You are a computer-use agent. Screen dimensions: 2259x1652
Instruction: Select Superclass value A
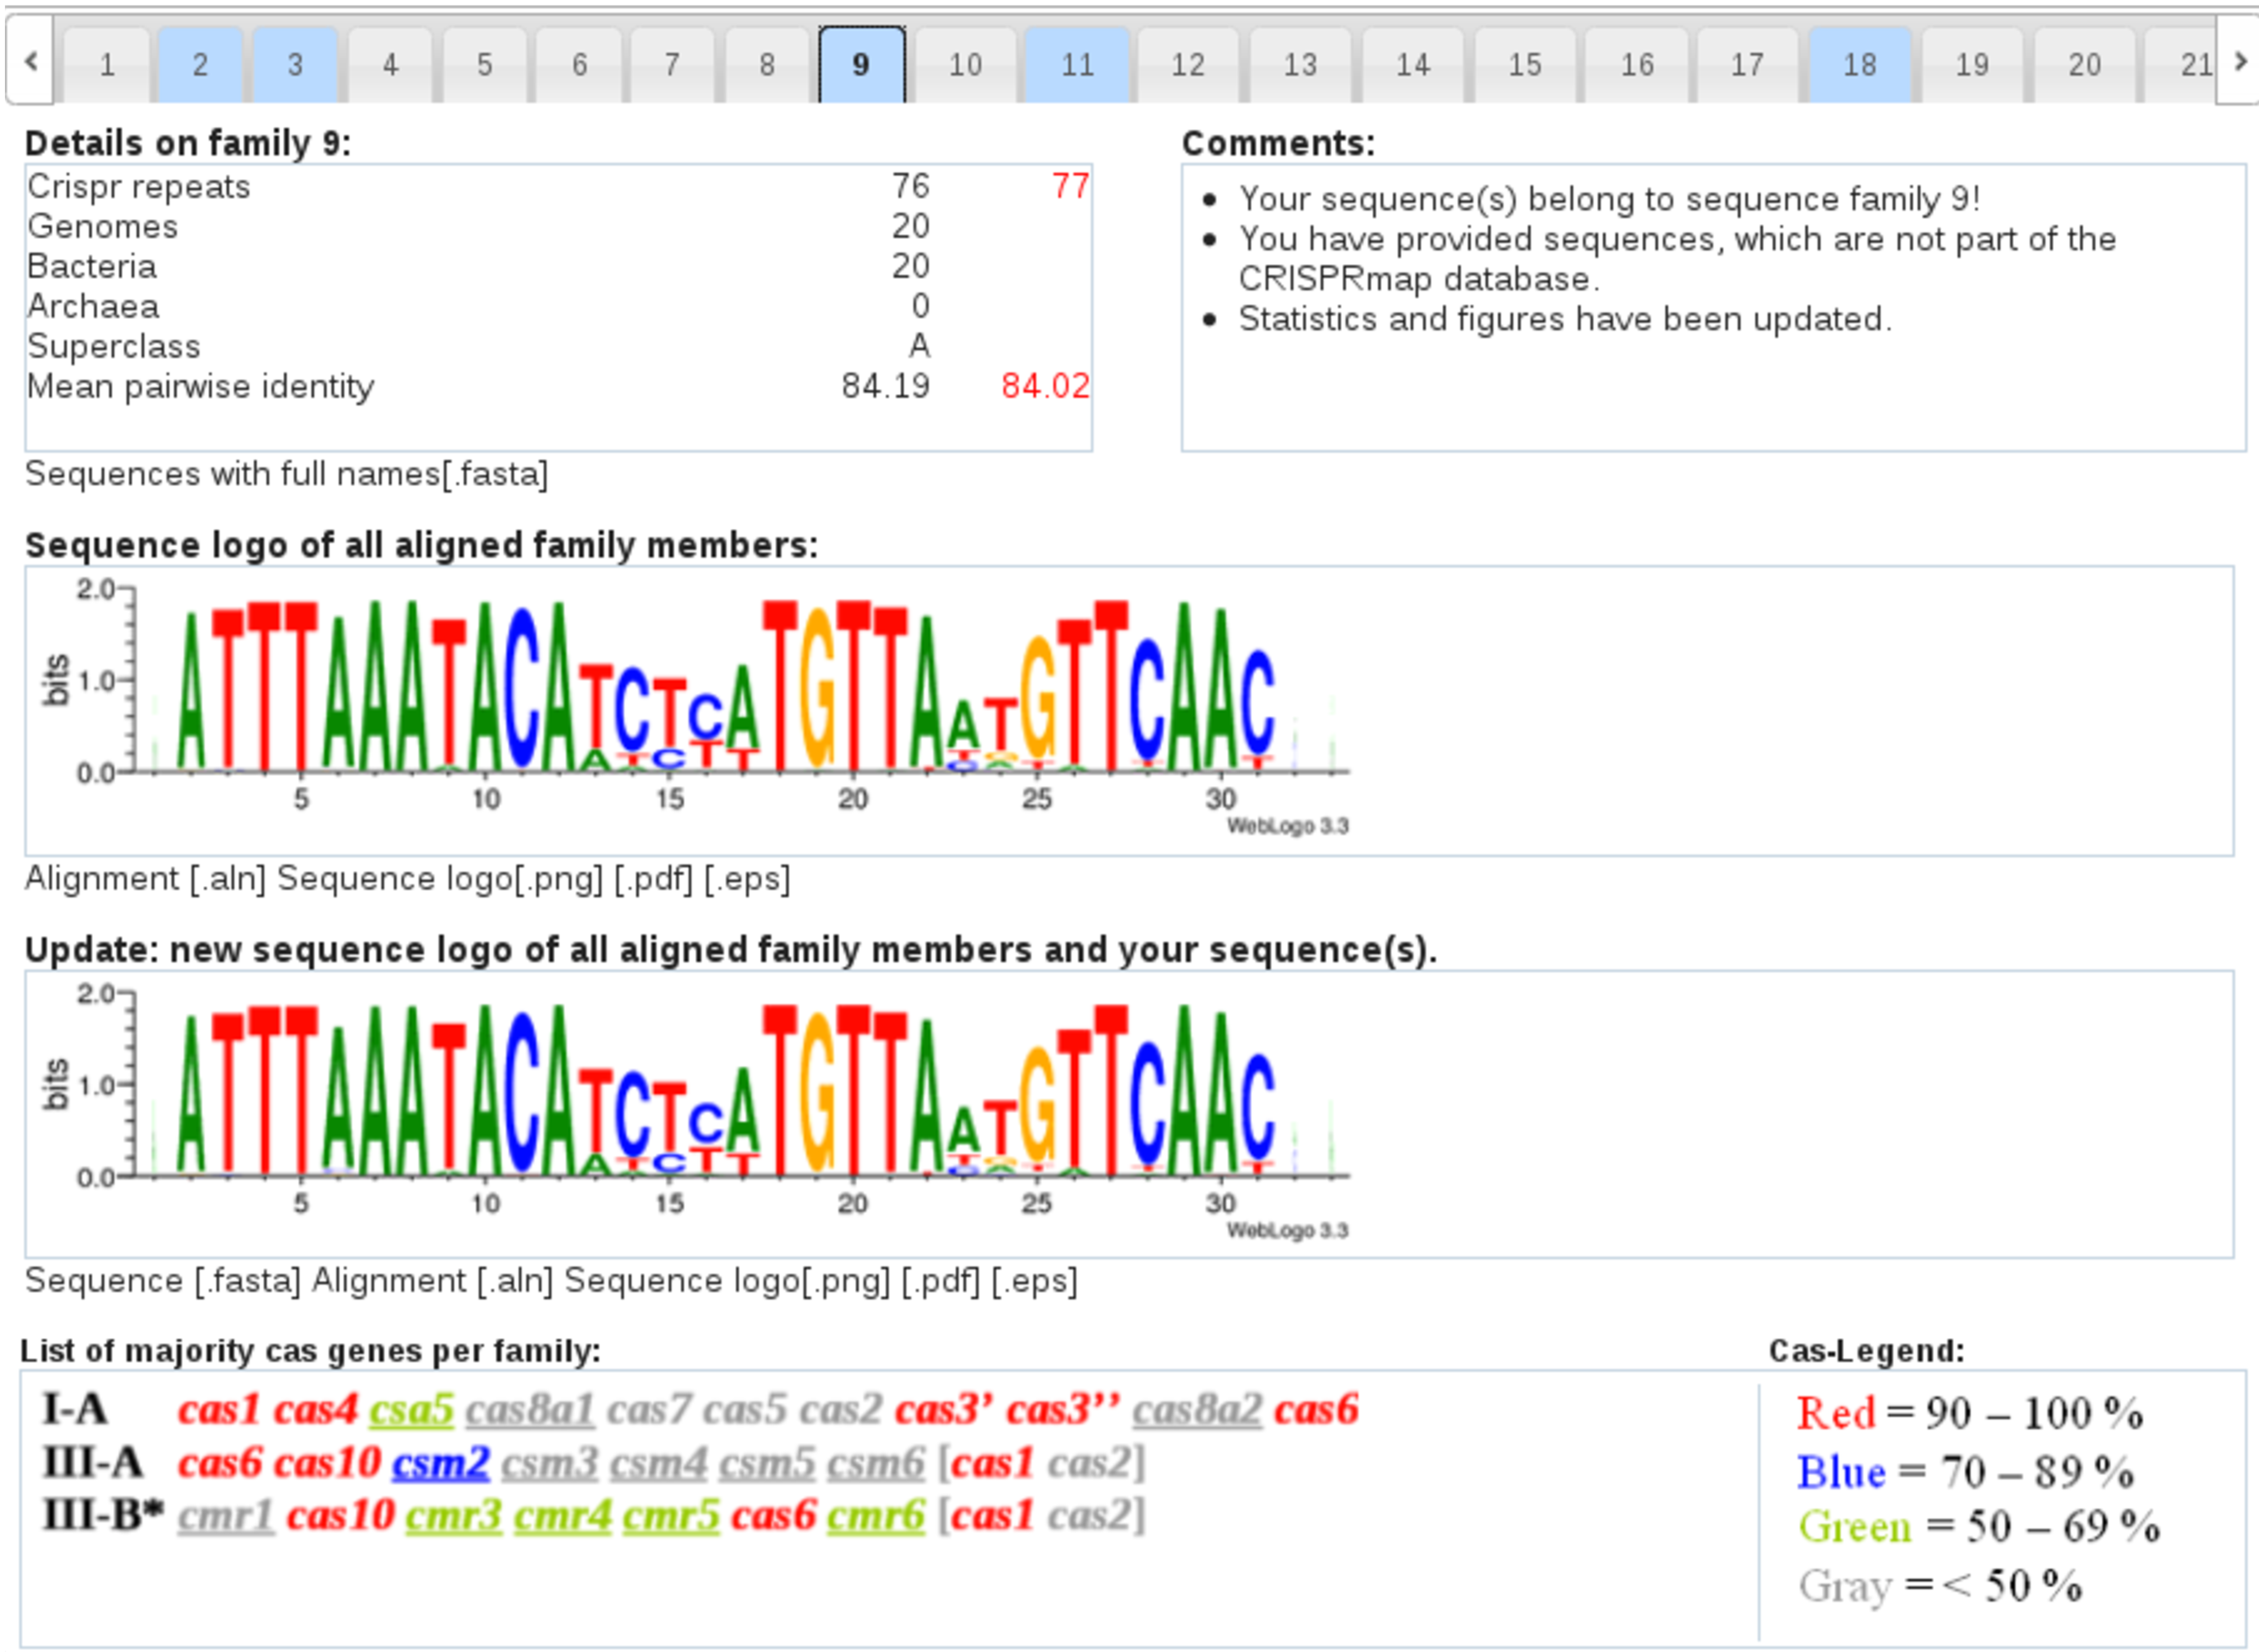920,346
